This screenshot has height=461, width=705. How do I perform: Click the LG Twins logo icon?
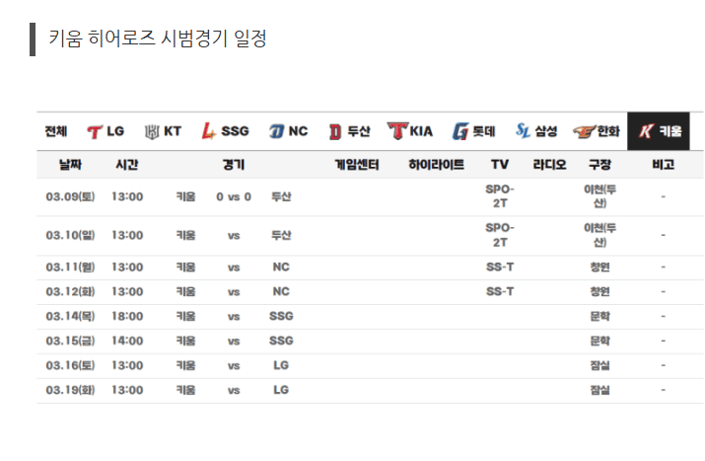95,131
